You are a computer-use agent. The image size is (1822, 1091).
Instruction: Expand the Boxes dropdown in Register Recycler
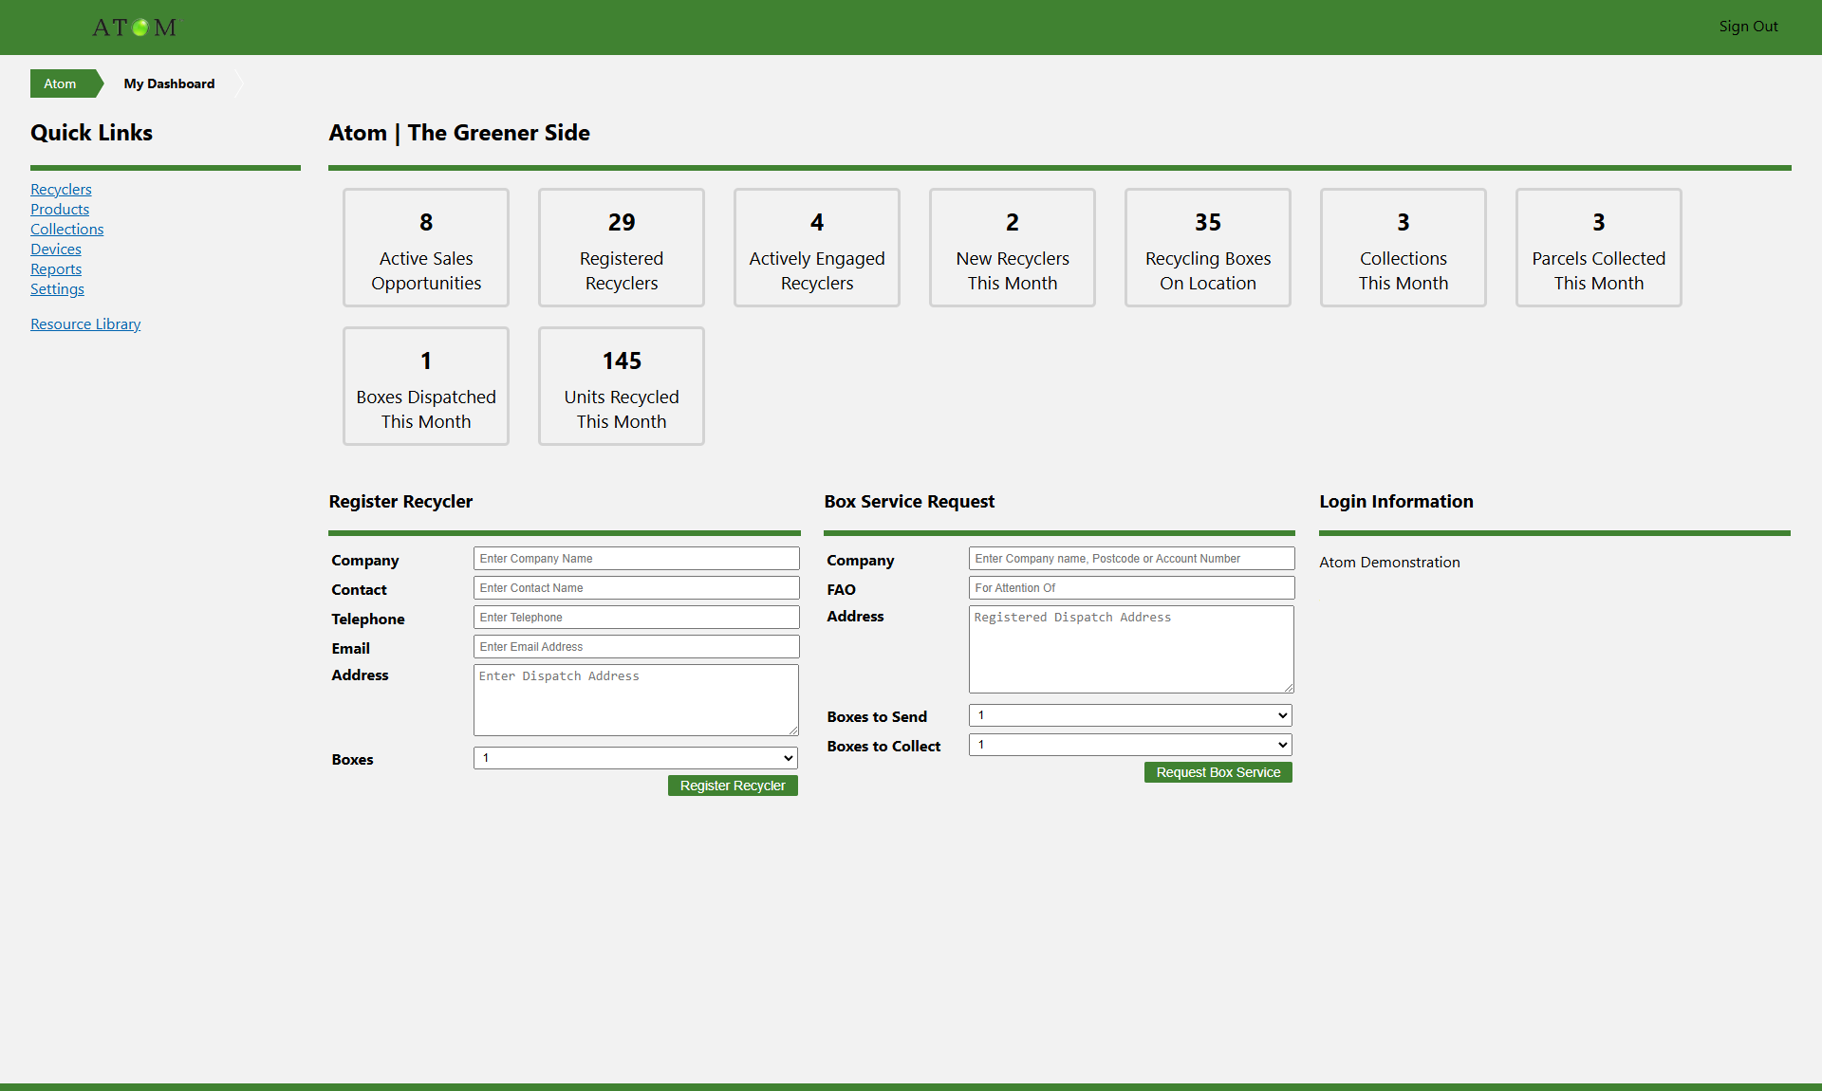(x=635, y=758)
